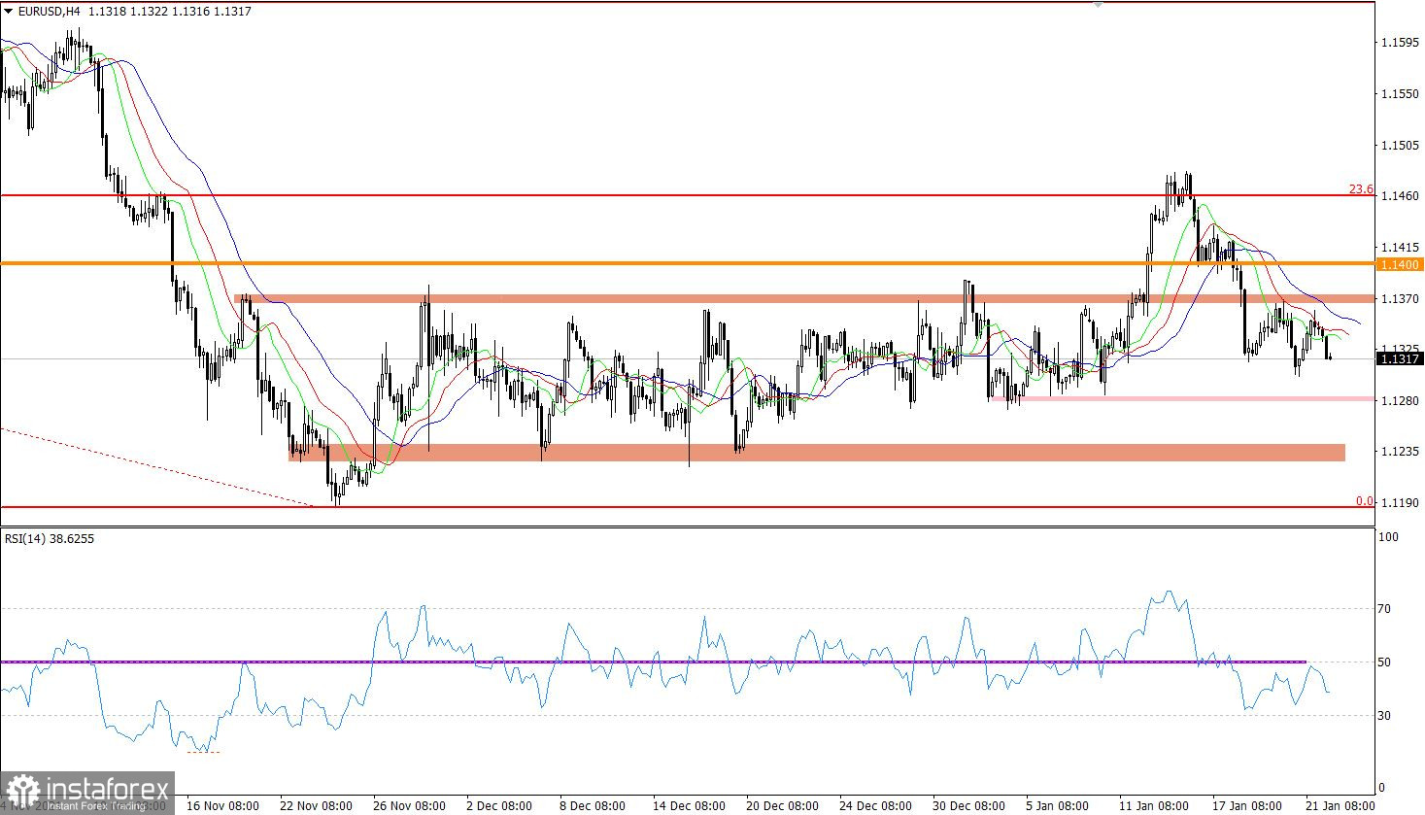Click the 1.1595 price scale value
1425x815 pixels.
click(1399, 43)
